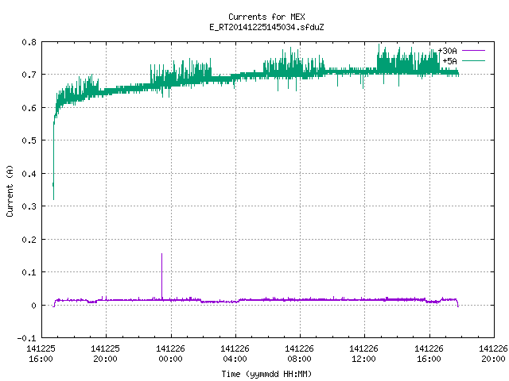Click the 141226 04:00 x-axis tick label
Image resolution: width=509 pixels, height=381 pixels.
(235, 354)
